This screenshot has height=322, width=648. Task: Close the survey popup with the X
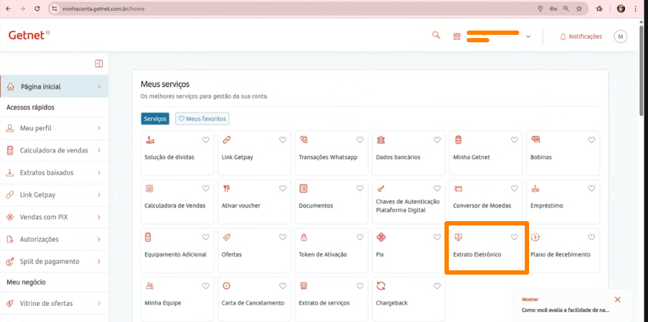pos(617,300)
